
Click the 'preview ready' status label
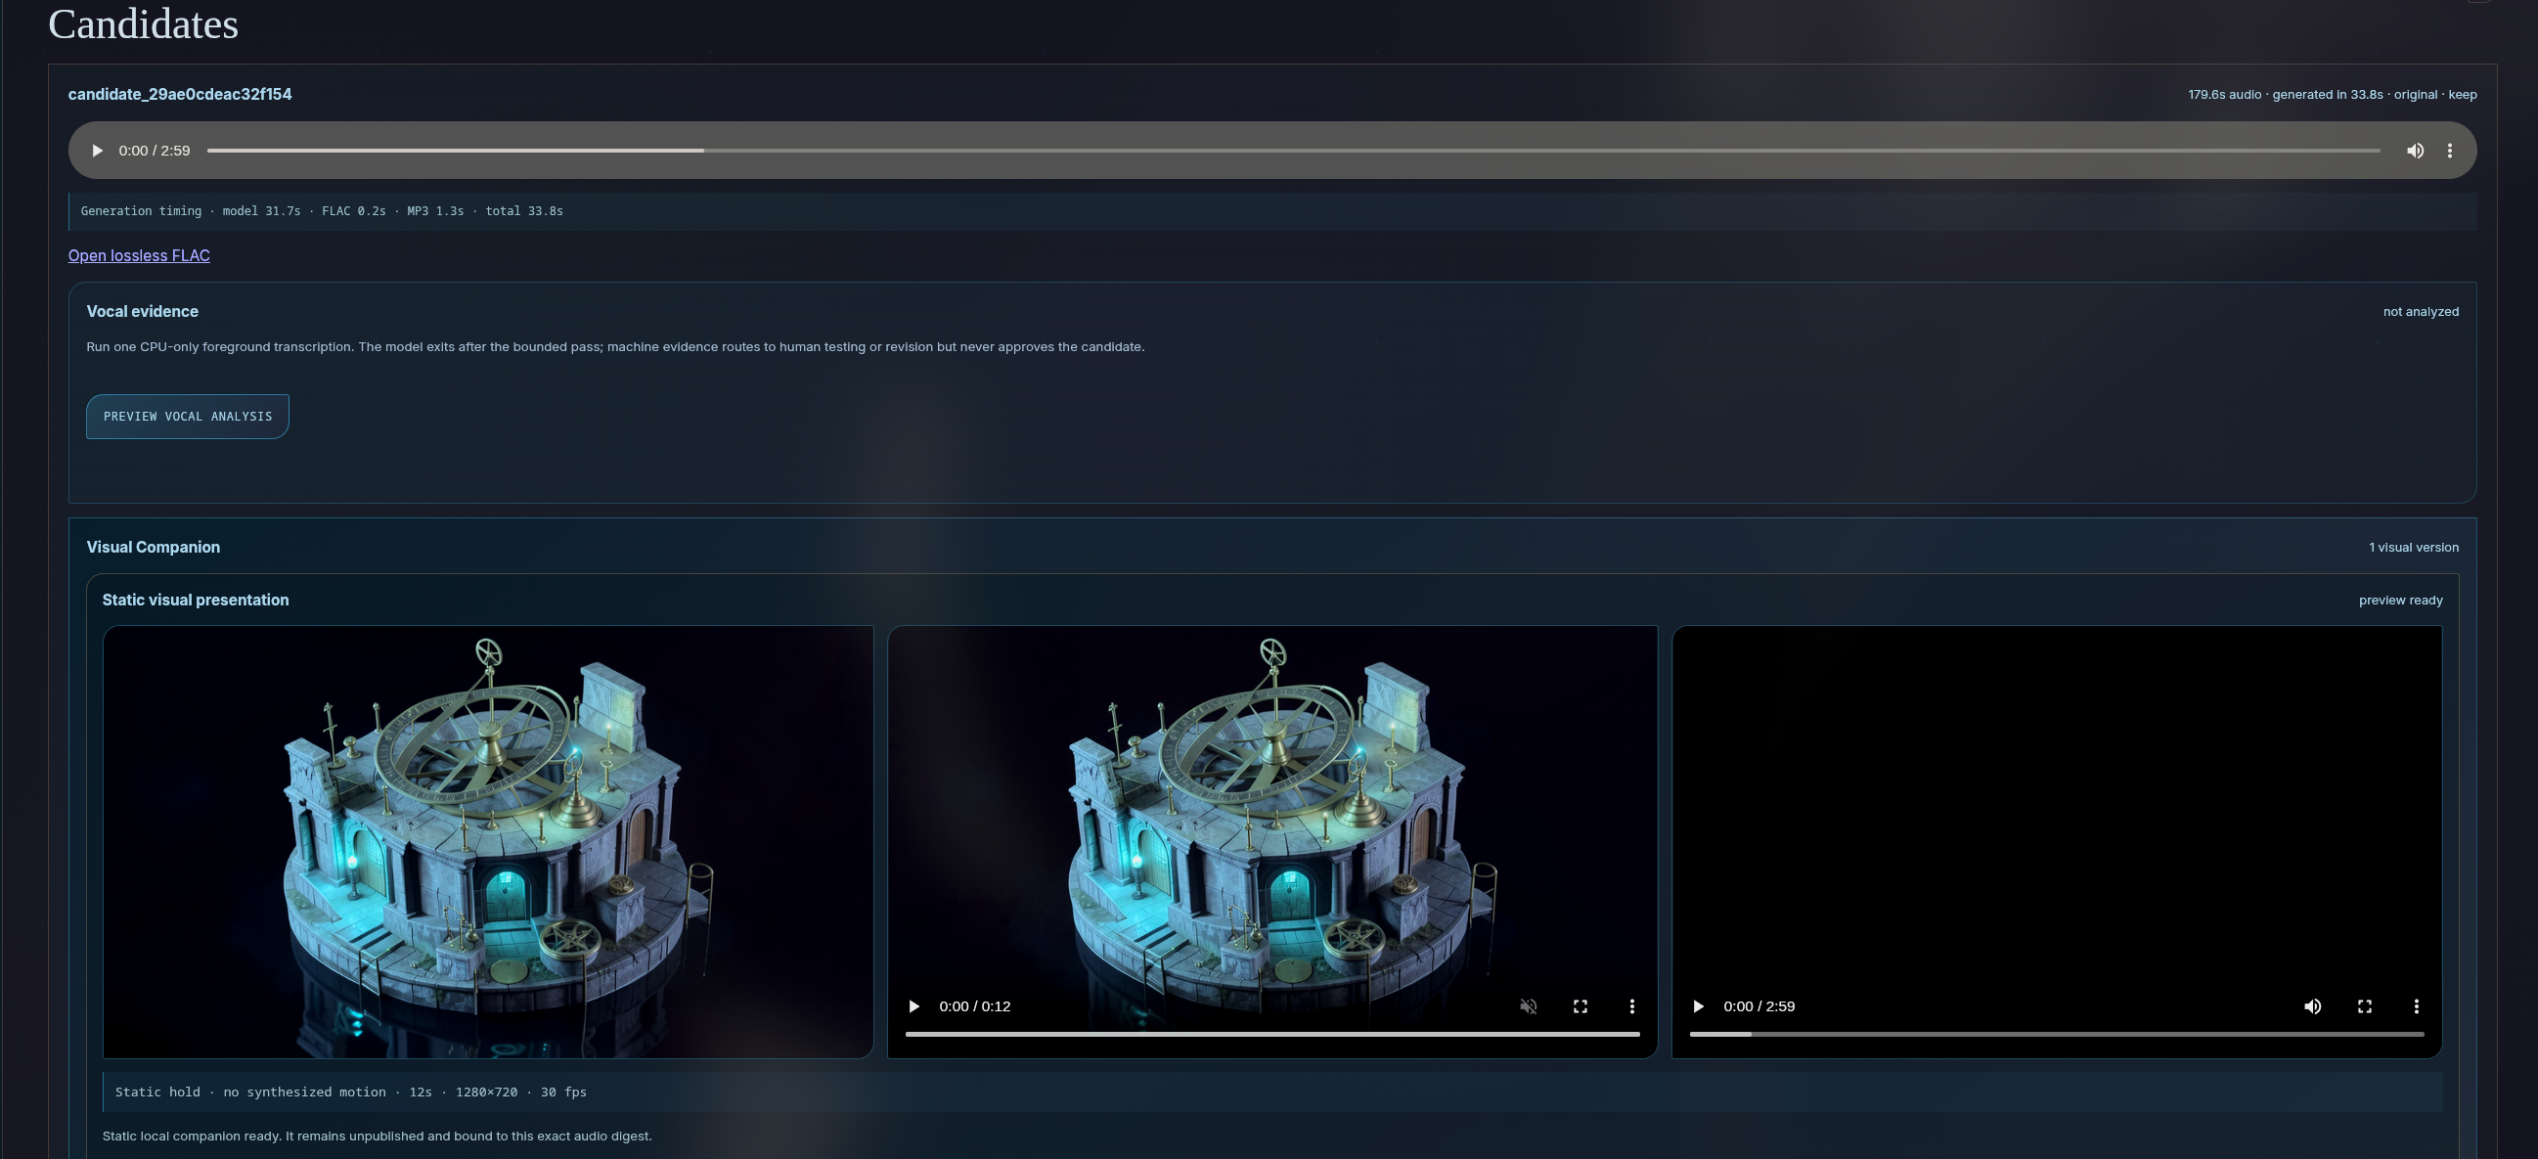point(2400,601)
